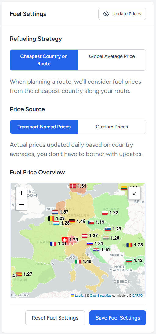The height and width of the screenshot is (334, 156).
Task: Select the Netherlands flag marker at 1.57
Action: pos(55,212)
